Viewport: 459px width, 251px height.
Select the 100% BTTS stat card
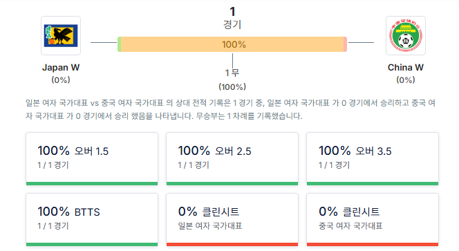(92, 220)
